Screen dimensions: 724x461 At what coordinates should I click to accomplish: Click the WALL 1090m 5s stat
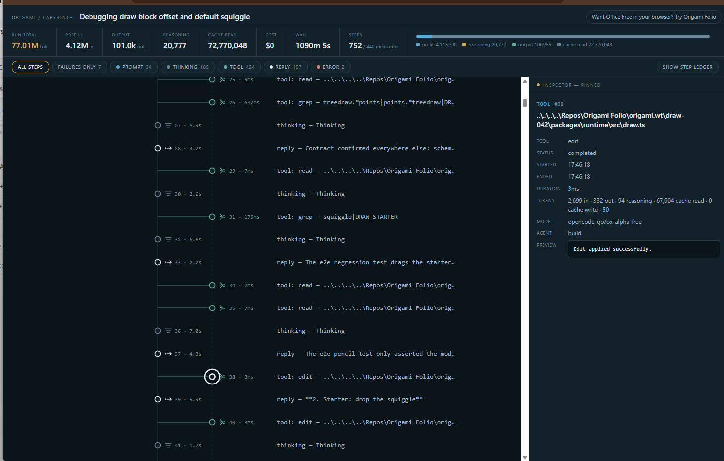tap(313, 42)
